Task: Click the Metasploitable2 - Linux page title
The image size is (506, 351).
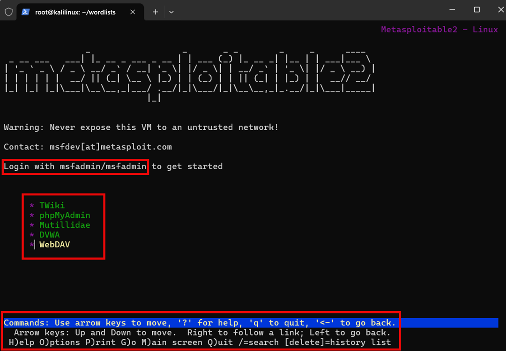Action: coord(439,30)
